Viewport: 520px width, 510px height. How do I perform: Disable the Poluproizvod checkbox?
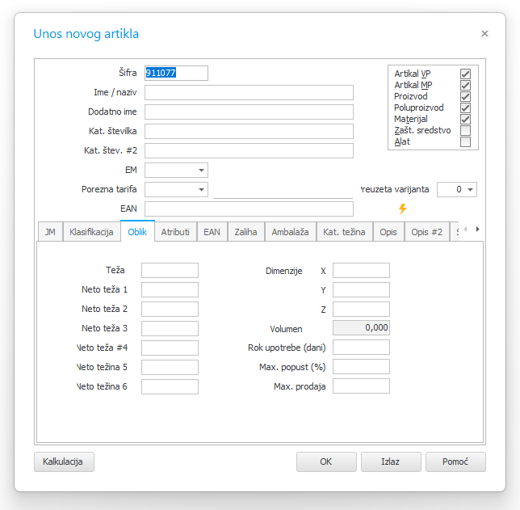click(465, 107)
